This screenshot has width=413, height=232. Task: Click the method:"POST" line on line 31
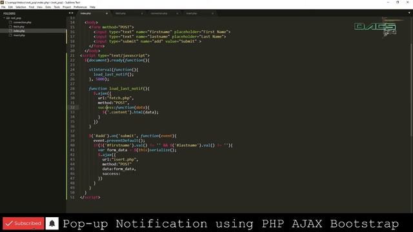(114, 103)
